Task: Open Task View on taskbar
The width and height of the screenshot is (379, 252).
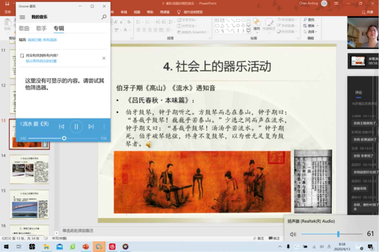Action: [x=19, y=247]
